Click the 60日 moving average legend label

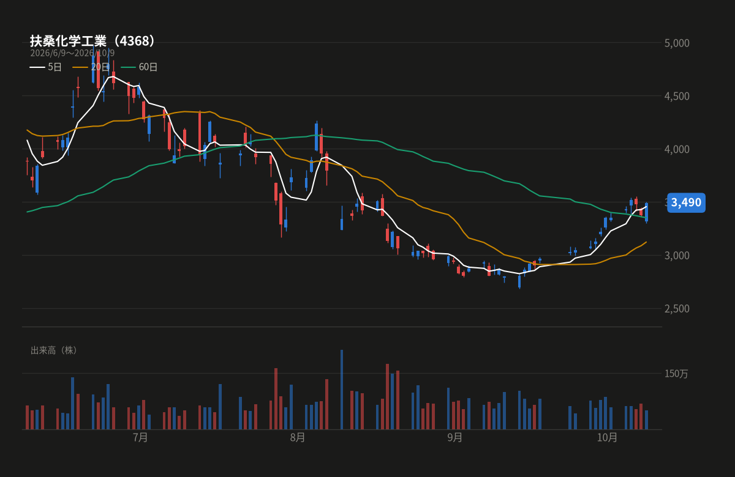tap(148, 67)
